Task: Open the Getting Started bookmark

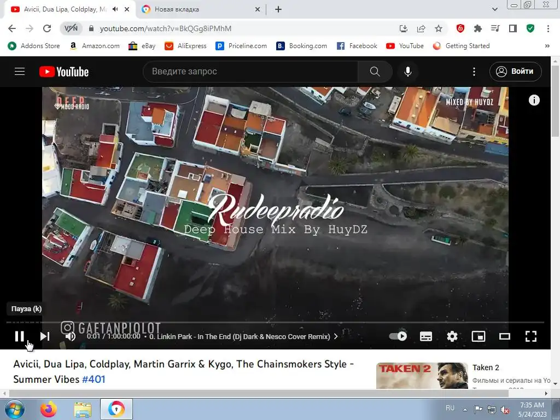Action: (461, 46)
